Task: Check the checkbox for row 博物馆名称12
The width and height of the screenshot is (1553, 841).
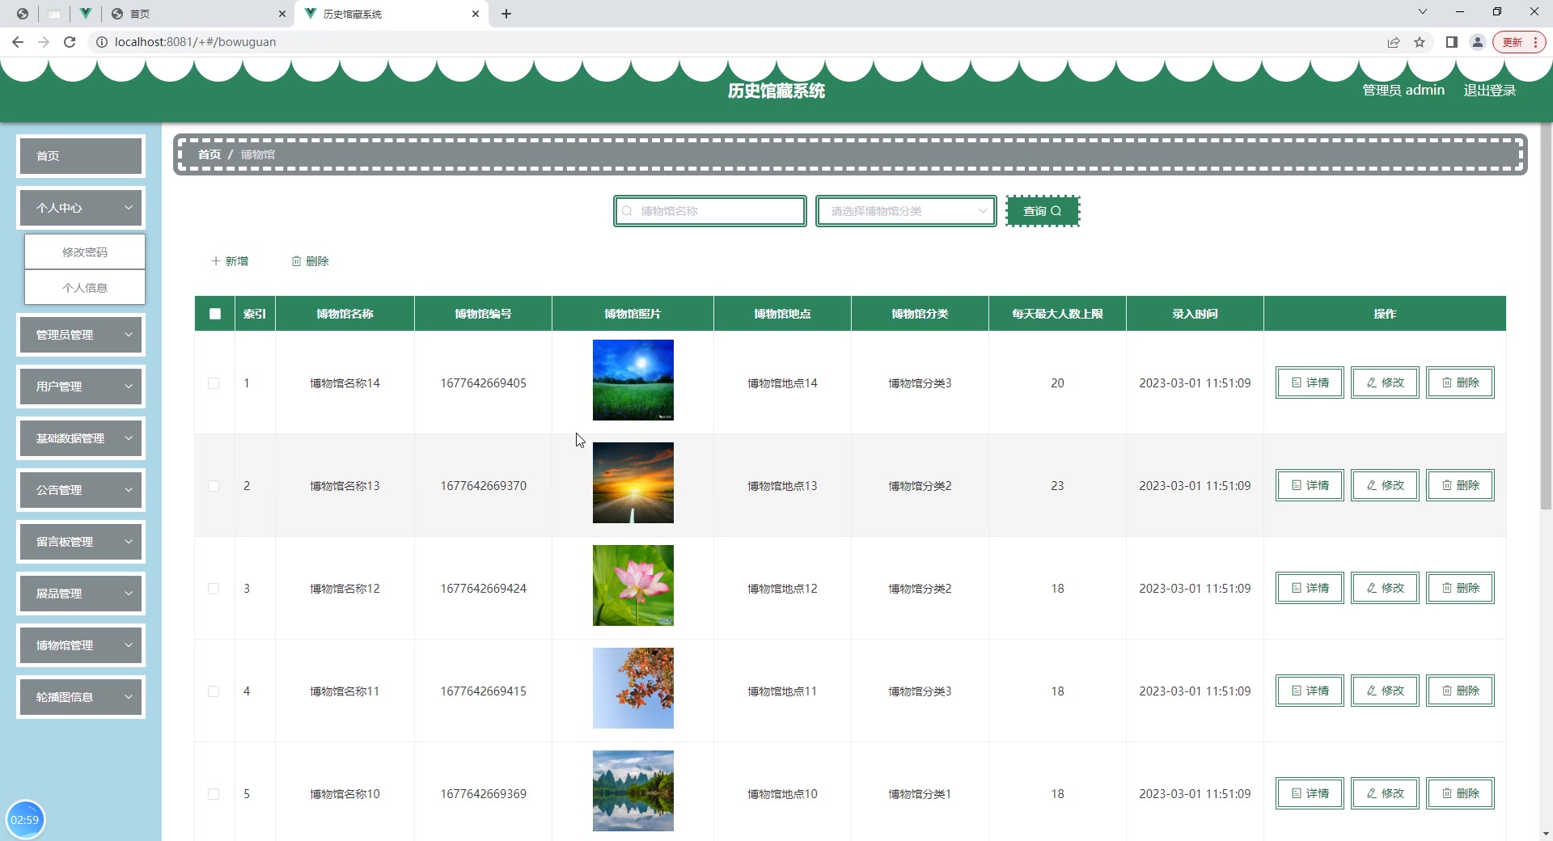Action: [214, 589]
